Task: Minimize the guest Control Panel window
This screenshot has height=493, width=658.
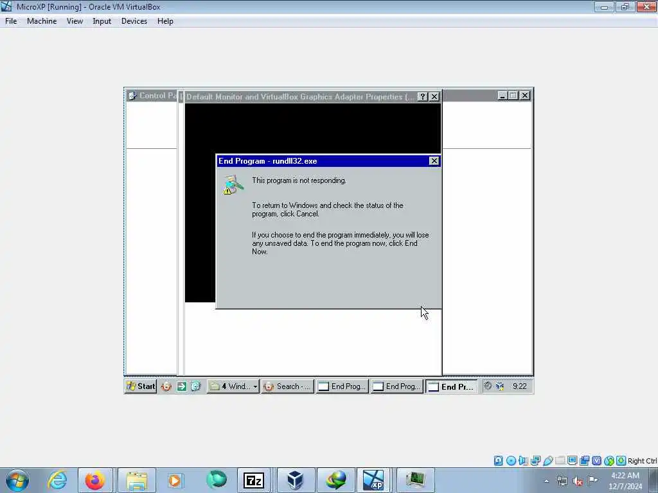Action: tap(502, 96)
